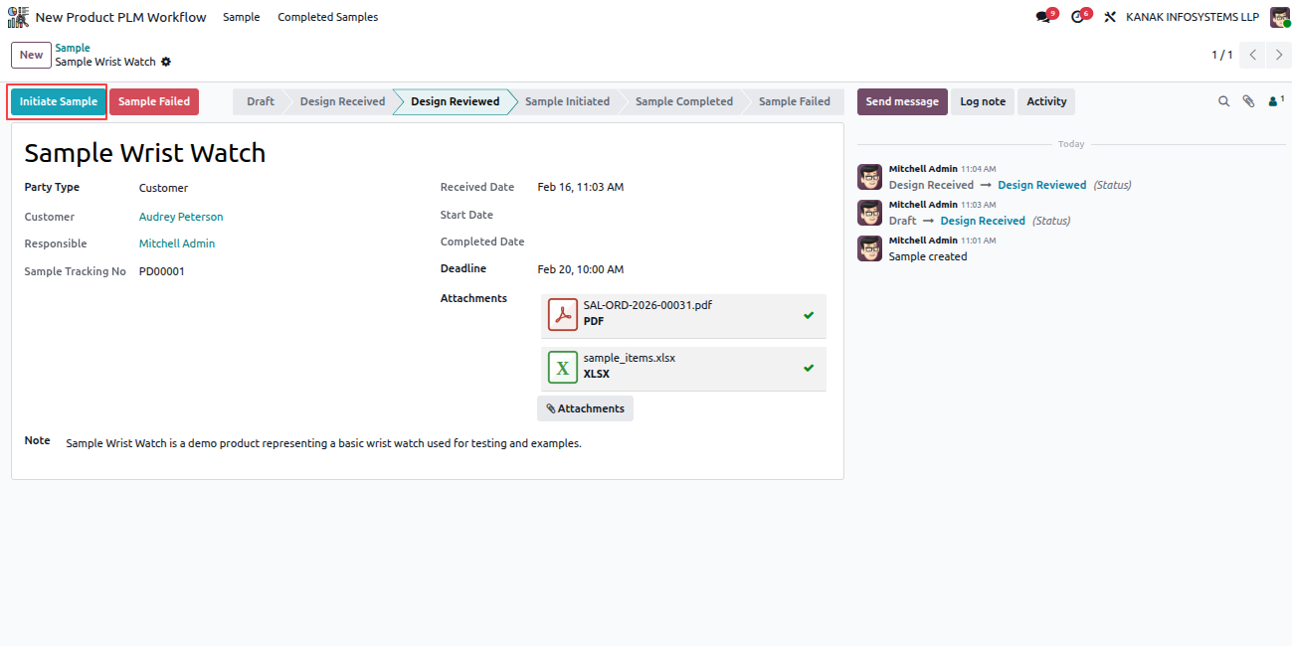Open Completed Samples menu
This screenshot has height=646, width=1292.
tap(328, 17)
